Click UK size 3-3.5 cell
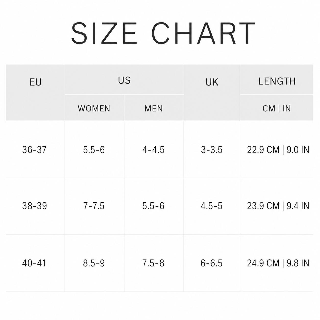 coord(212,150)
